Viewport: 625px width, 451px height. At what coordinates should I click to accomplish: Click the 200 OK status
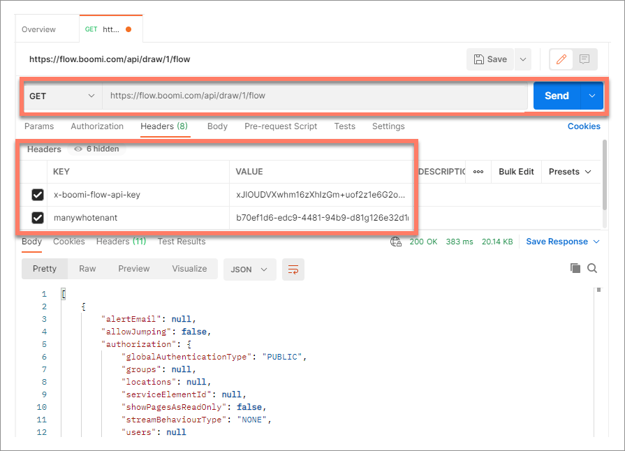[423, 242]
